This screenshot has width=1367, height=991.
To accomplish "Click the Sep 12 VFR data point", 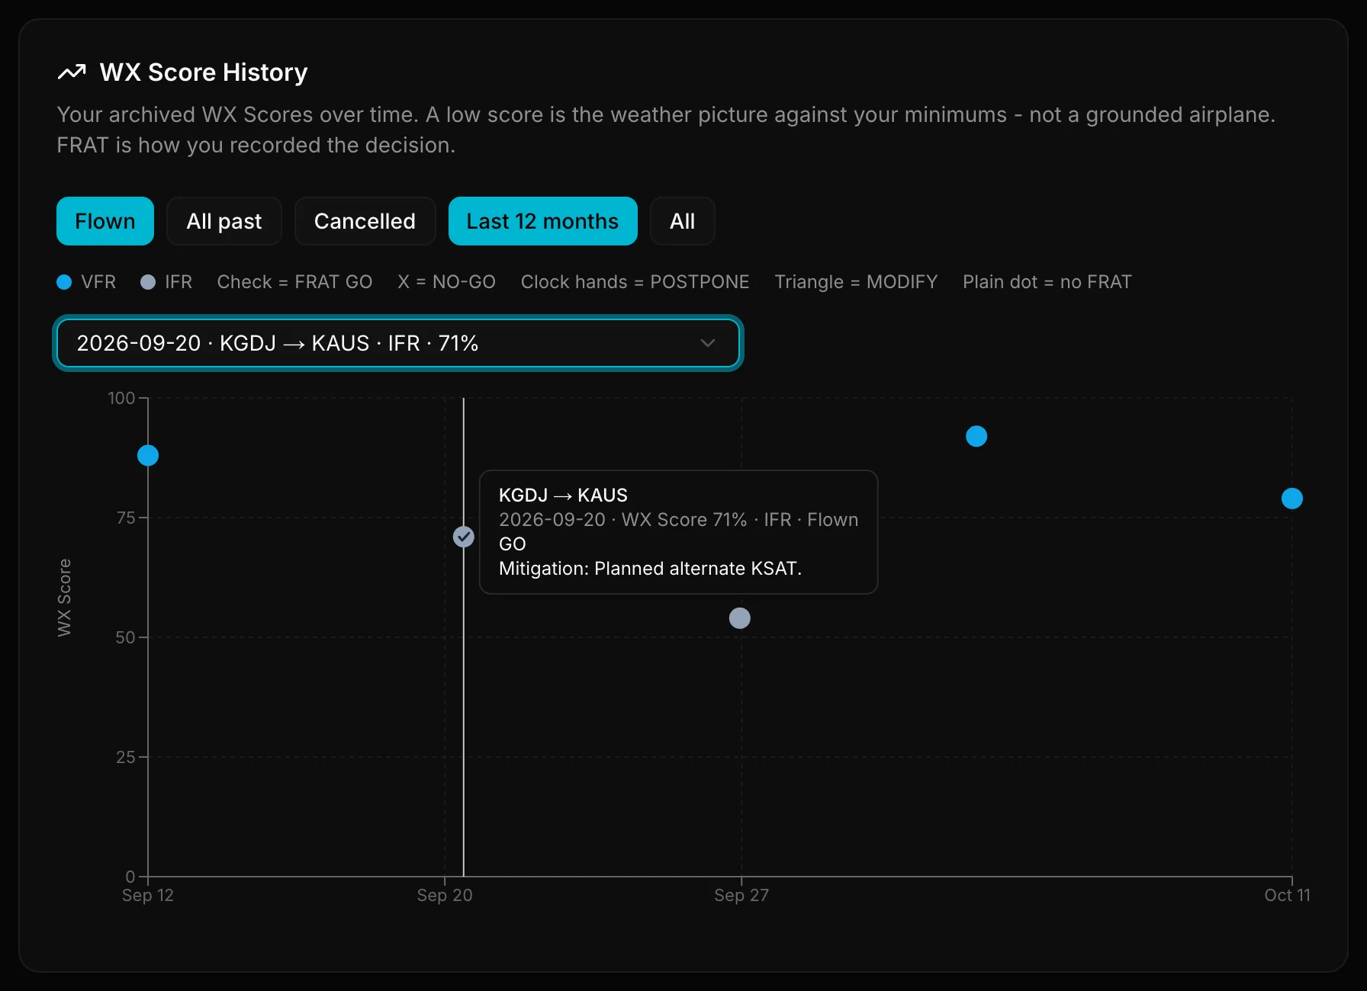I will tap(148, 455).
